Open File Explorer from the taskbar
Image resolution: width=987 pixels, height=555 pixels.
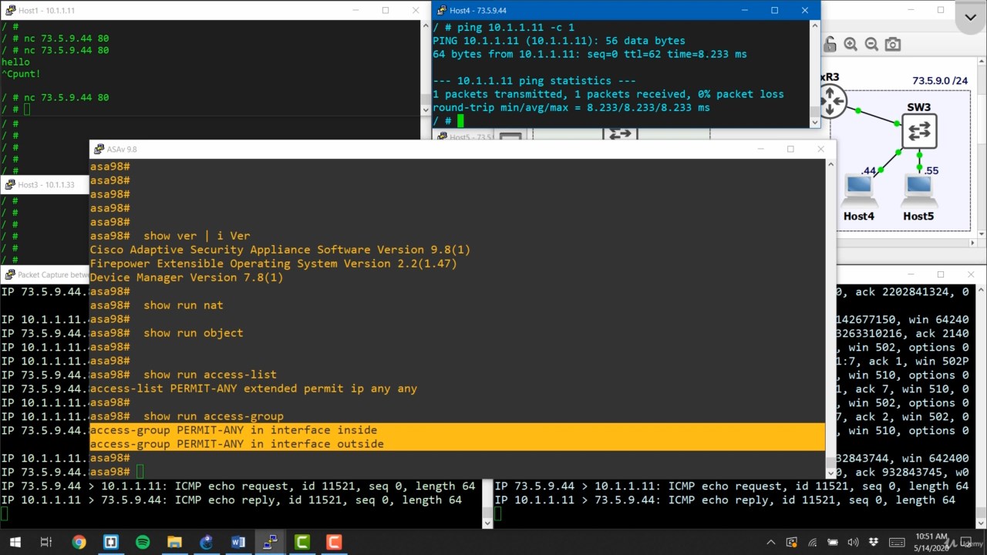pos(174,542)
